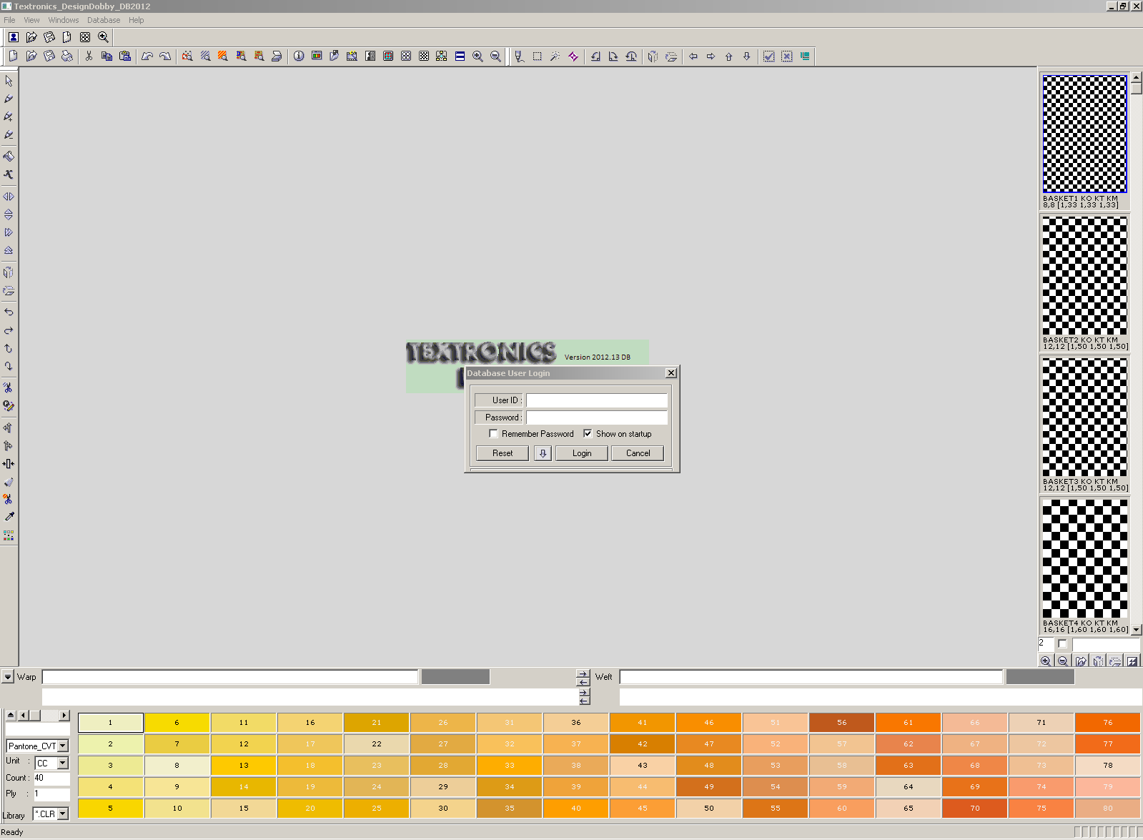Open the Unit CC dropdown

point(63,763)
